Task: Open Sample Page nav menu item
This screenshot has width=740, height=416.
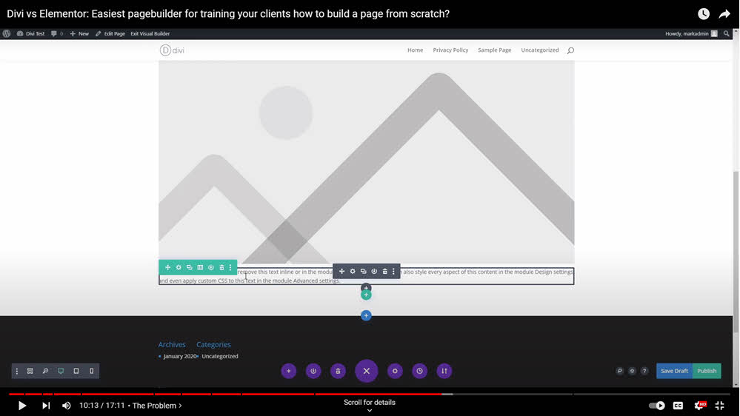Action: pos(494,50)
